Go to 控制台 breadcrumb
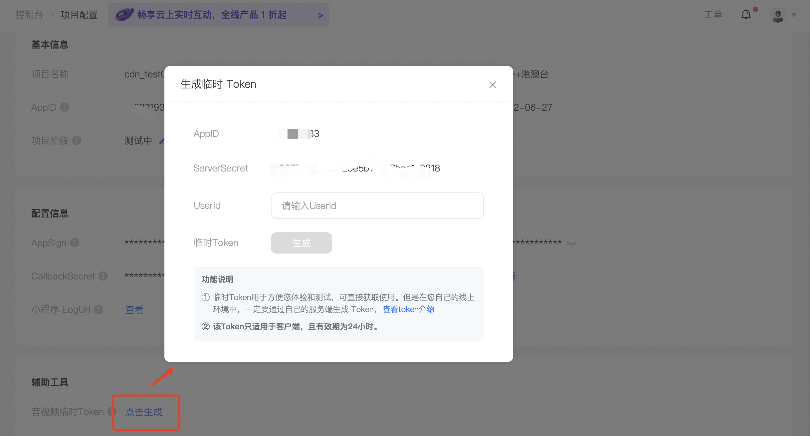This screenshot has height=436, width=810. point(29,15)
